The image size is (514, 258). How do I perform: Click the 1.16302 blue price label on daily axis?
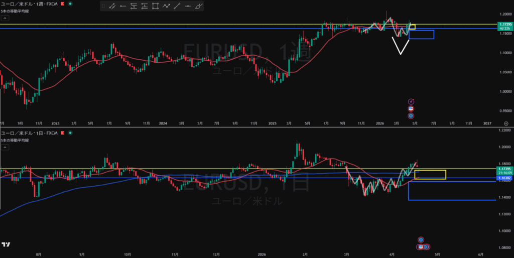504,178
